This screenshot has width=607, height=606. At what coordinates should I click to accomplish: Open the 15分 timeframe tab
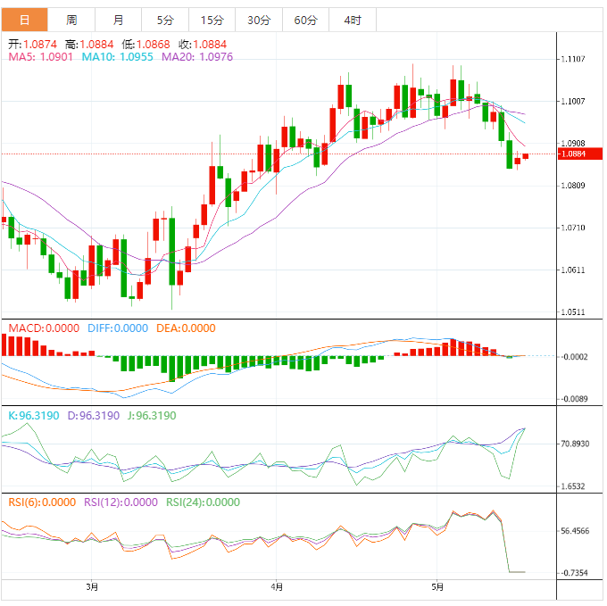coord(212,20)
